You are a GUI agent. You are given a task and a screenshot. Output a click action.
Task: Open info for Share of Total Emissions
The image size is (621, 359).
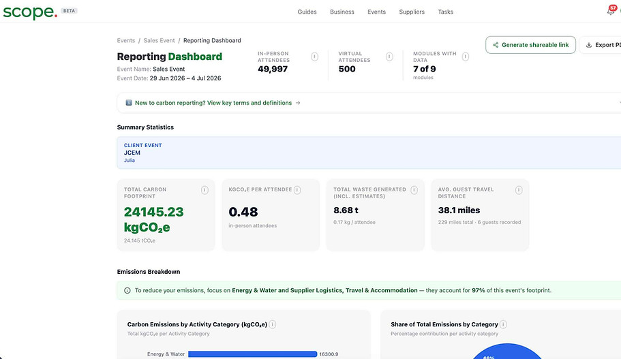coord(503,324)
